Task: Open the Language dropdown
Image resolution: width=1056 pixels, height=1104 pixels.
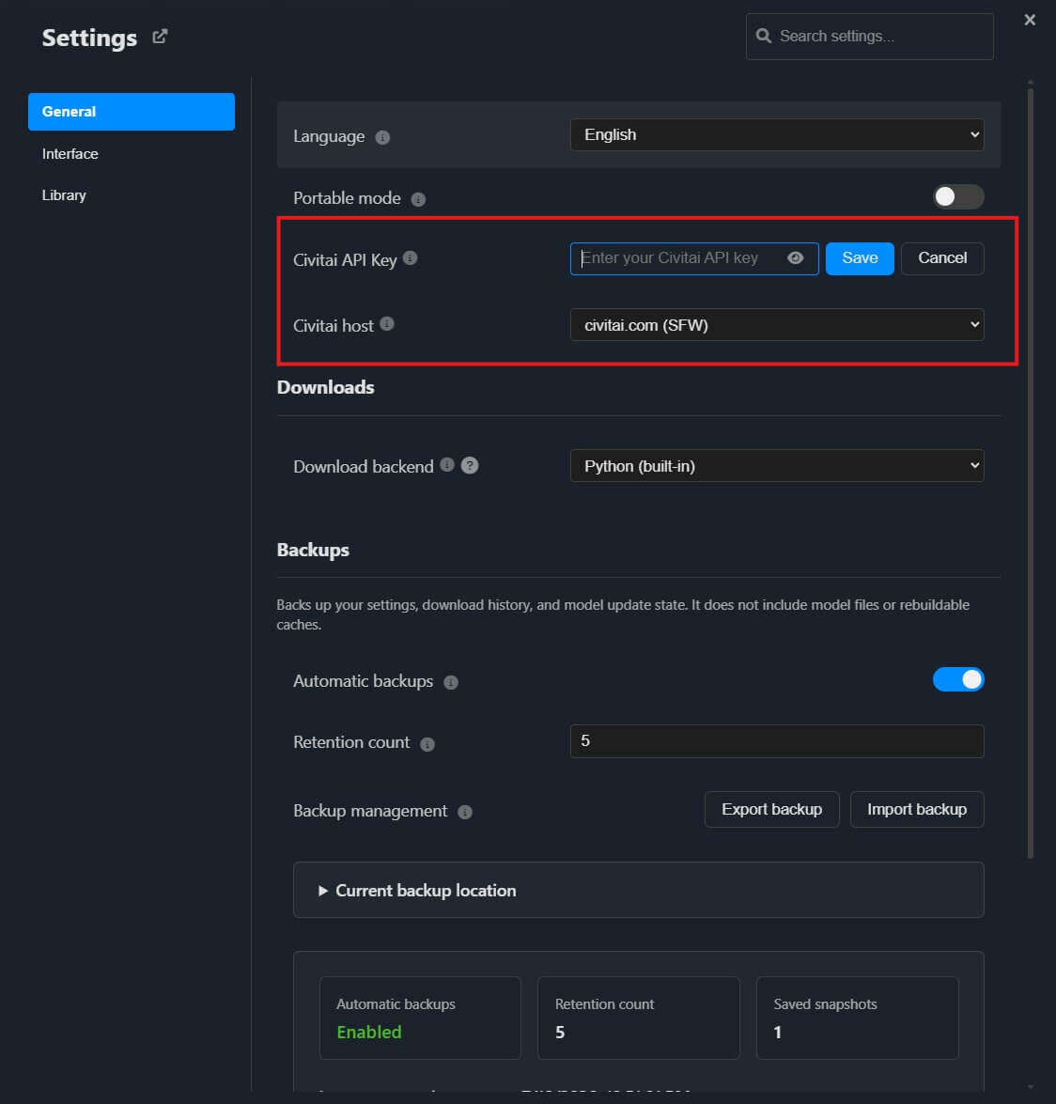Action: point(777,134)
